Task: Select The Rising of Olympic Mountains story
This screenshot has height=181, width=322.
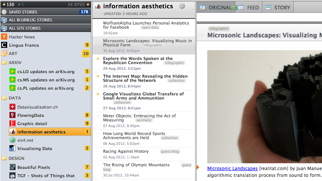Action: click(144, 170)
